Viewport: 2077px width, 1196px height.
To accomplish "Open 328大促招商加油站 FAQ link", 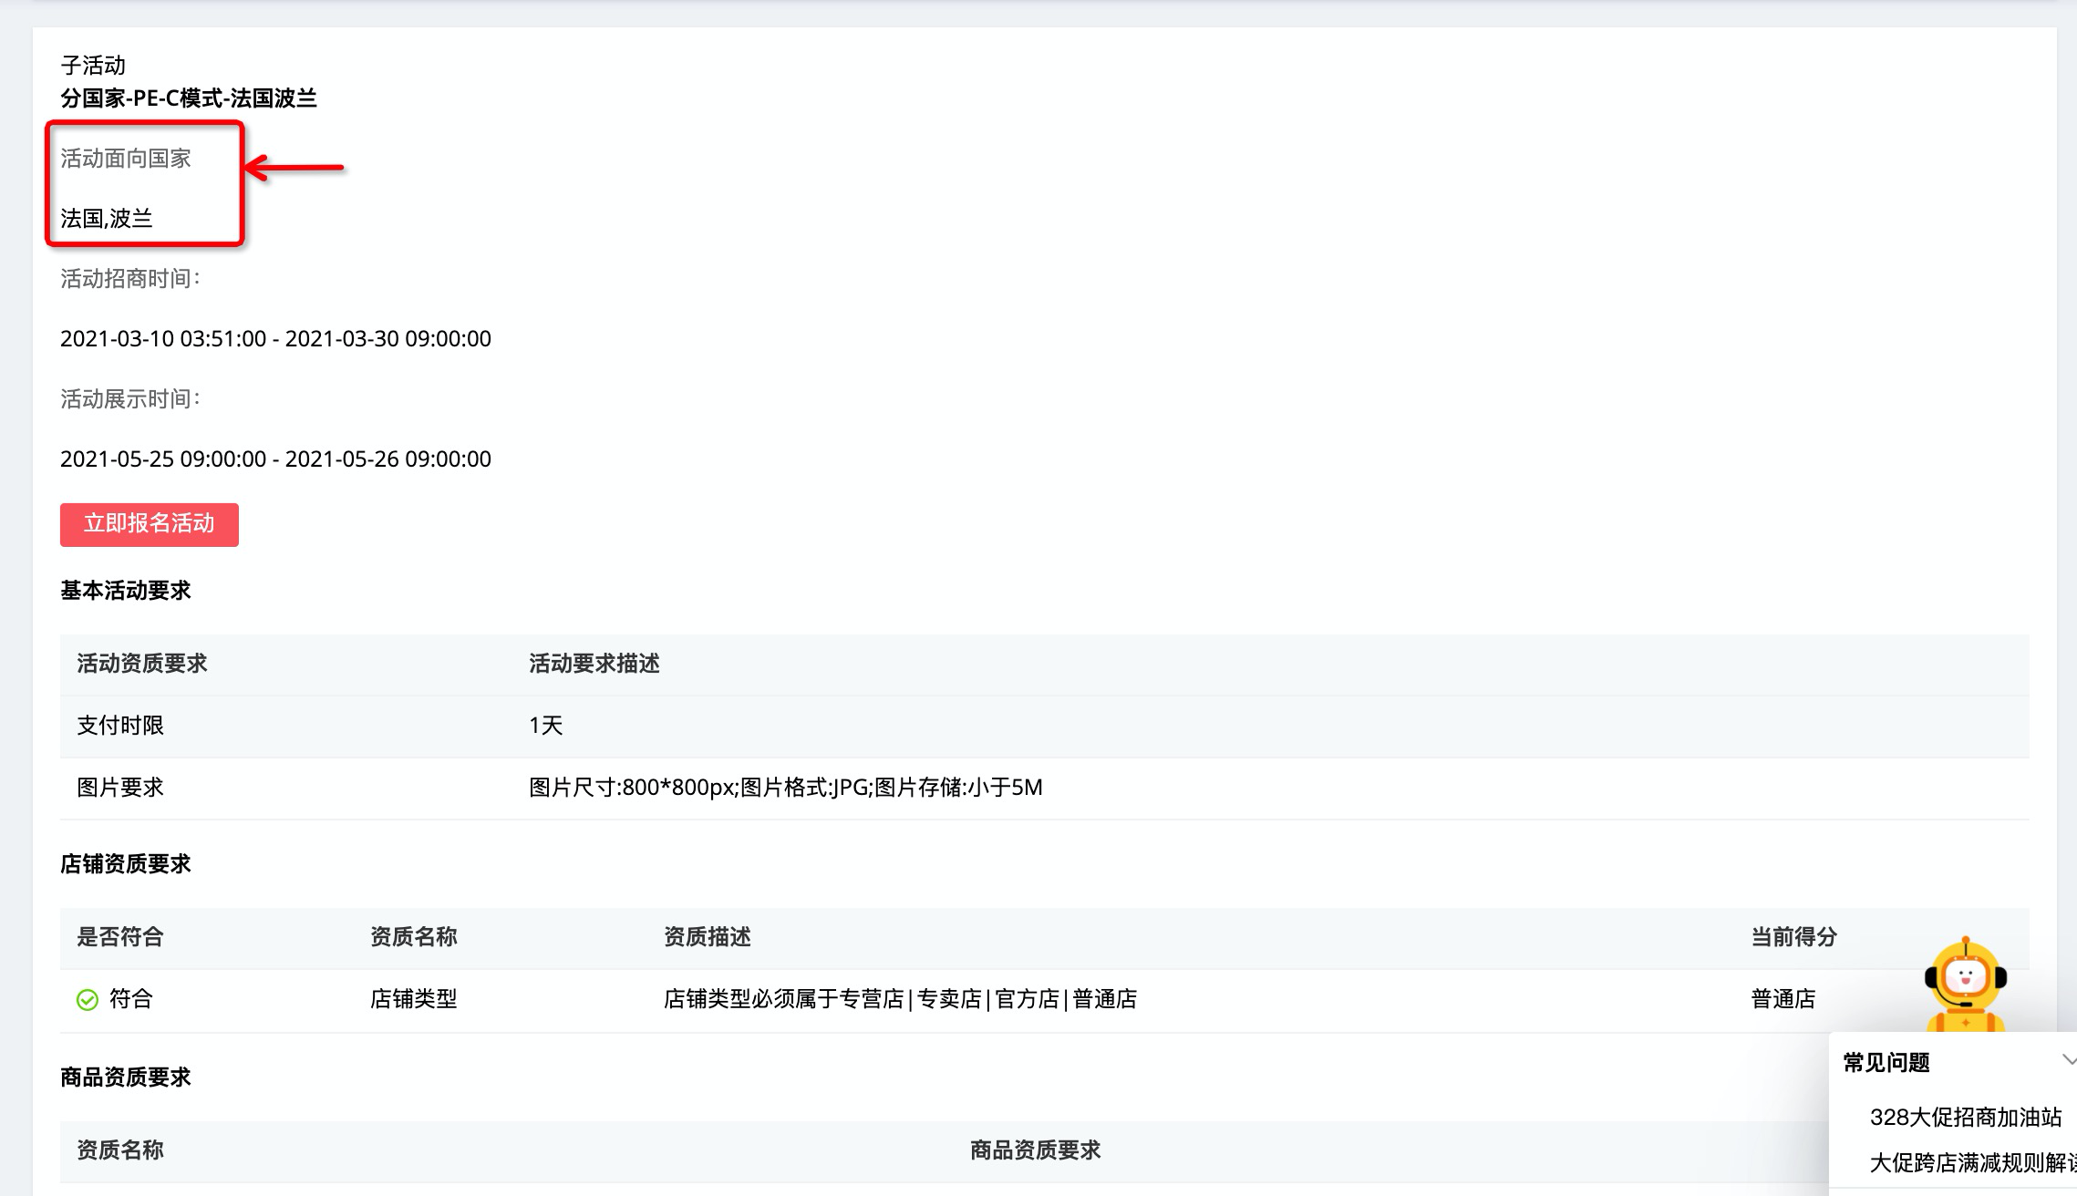I will pos(1965,1117).
